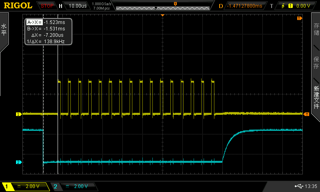Image resolution: width=320 pixels, height=192 pixels.
Task: Select the channel 2 label in bottom bar
Action: click(55, 186)
